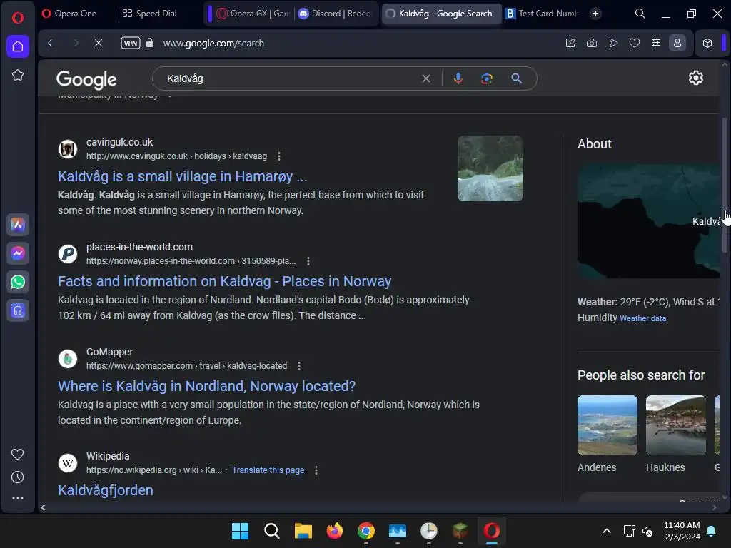Viewport: 731px width, 548px height.
Task: Open the music player sidebar icon
Action: point(18,310)
